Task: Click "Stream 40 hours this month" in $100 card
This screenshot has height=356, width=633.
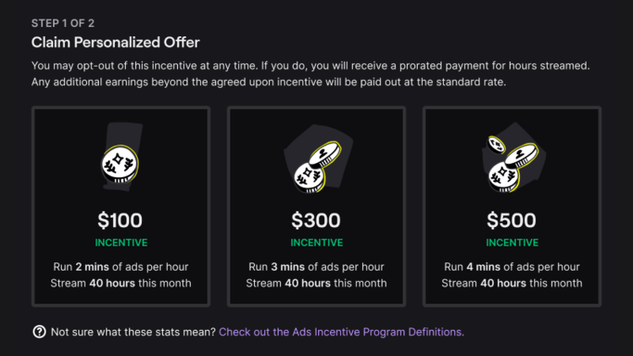Action: (x=120, y=283)
